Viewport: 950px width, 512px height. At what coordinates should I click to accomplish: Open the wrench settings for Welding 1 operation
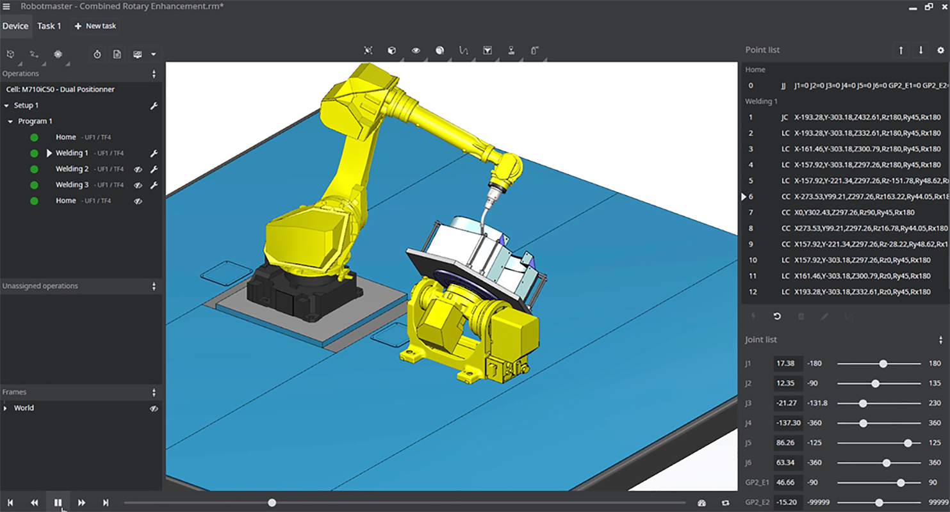pyautogui.click(x=154, y=153)
